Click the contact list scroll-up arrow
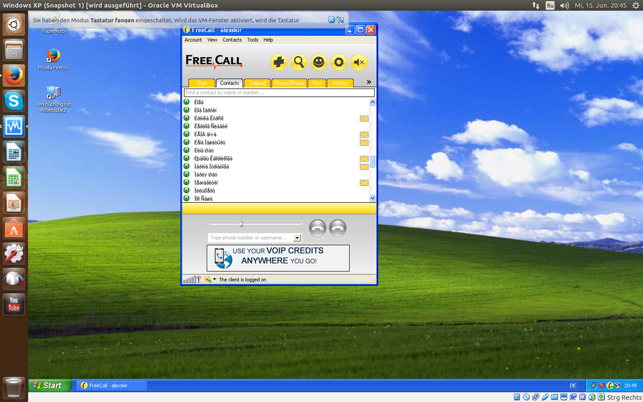The image size is (643, 402). (x=372, y=102)
